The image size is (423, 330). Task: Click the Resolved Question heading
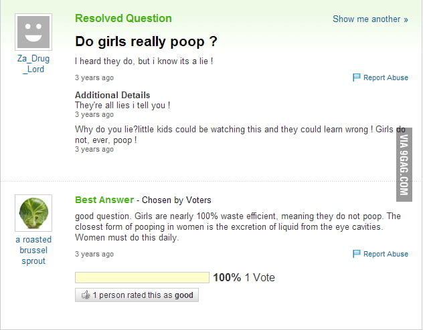click(123, 18)
